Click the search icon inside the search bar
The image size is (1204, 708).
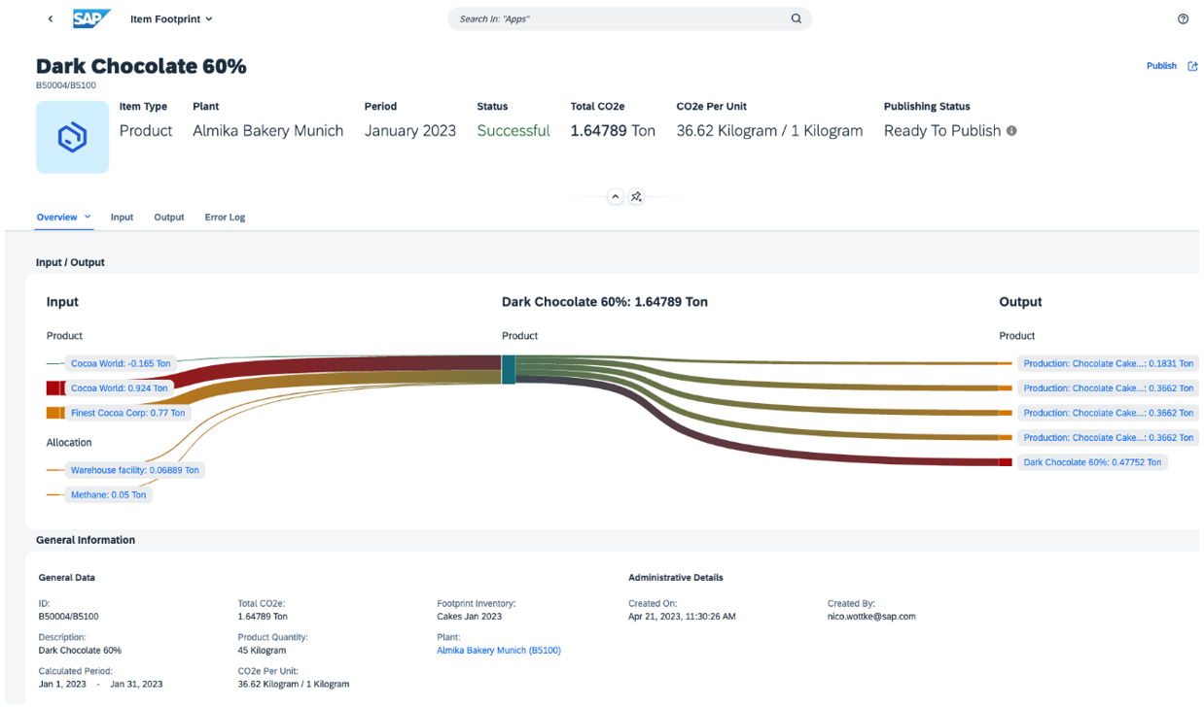point(796,18)
